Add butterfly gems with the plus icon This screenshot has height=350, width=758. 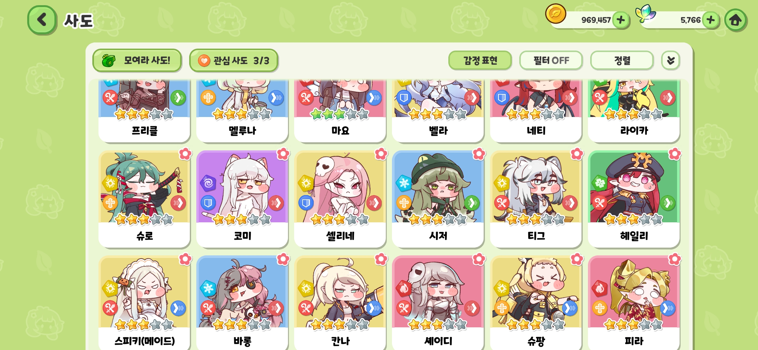[711, 20]
